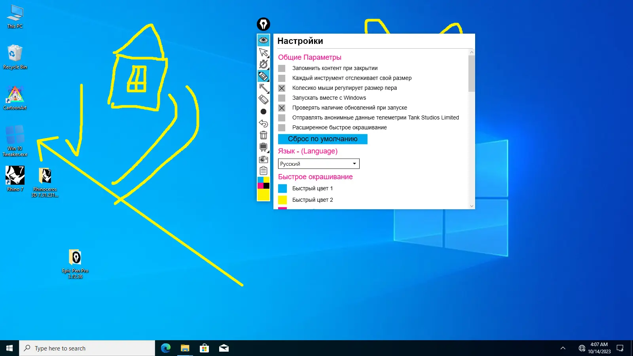Click the 'Быстрое окрашивание' heading

coord(315,177)
